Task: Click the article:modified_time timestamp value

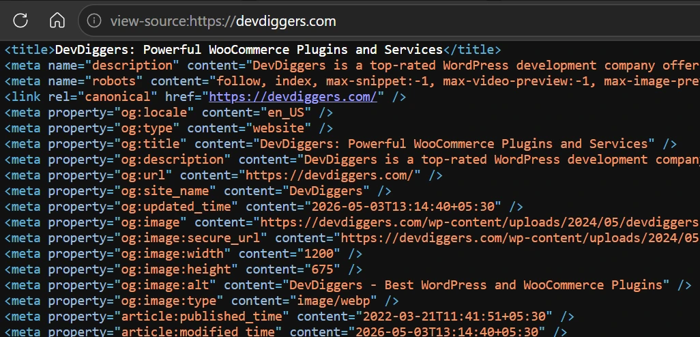Action: pos(447,332)
